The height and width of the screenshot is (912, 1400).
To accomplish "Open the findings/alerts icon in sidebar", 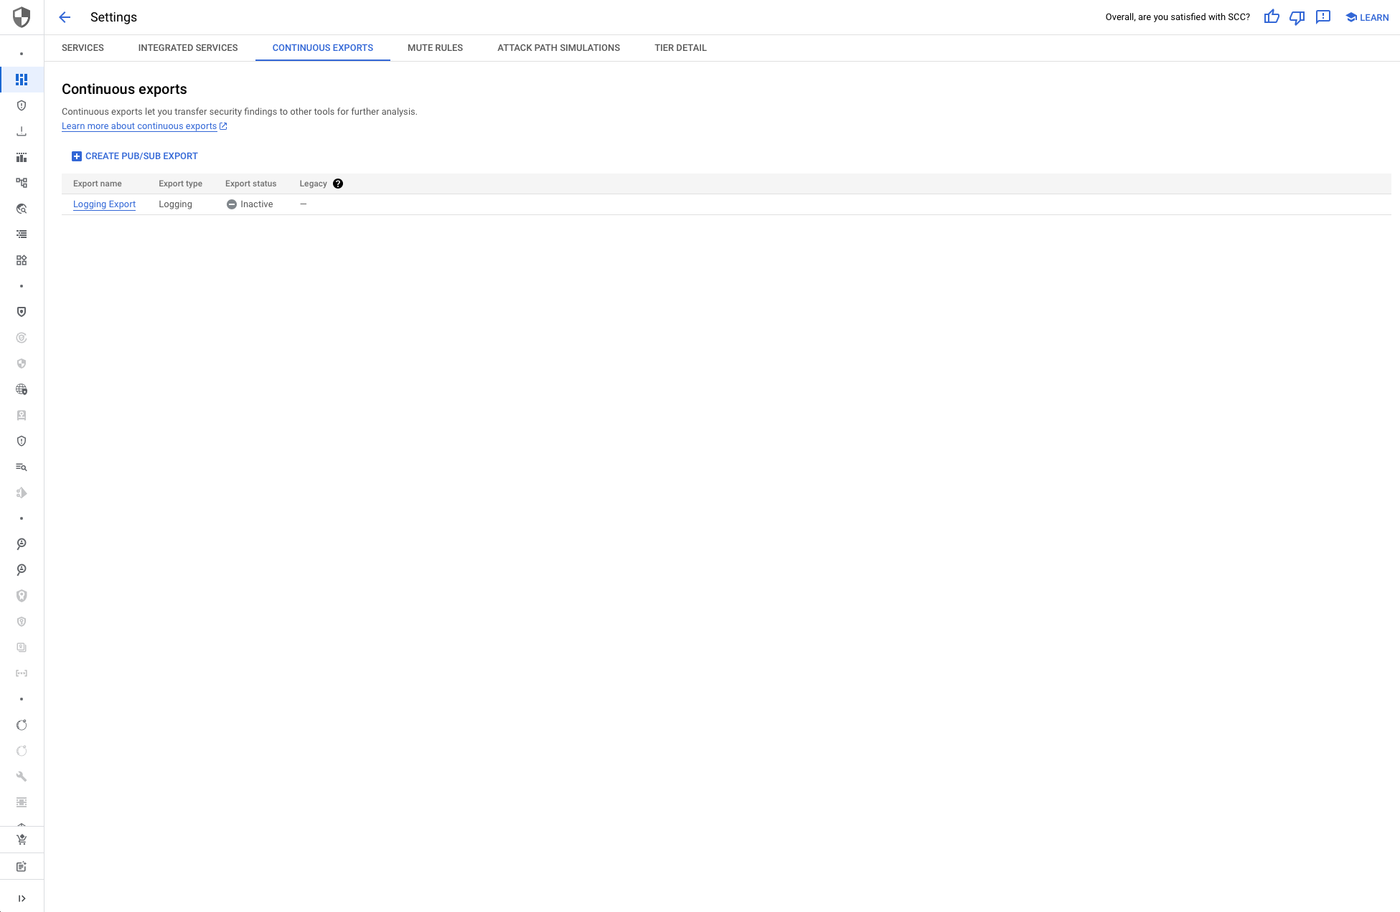I will (x=22, y=234).
